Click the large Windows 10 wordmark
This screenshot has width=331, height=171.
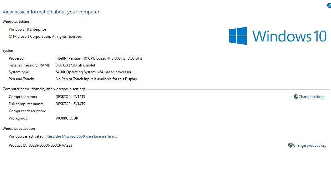[289, 36]
